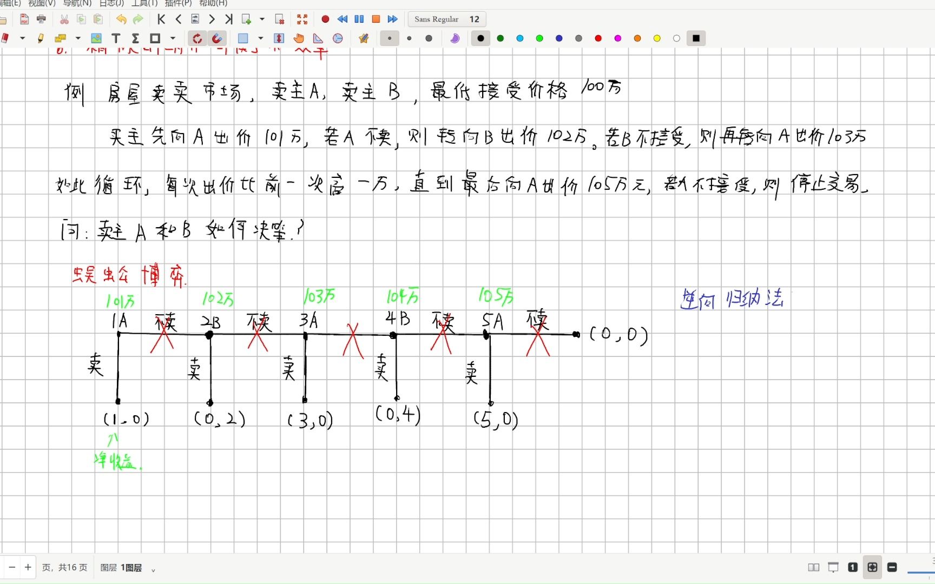
Task: Insert a LaTeX formula with the Sigma tool
Action: 135,38
